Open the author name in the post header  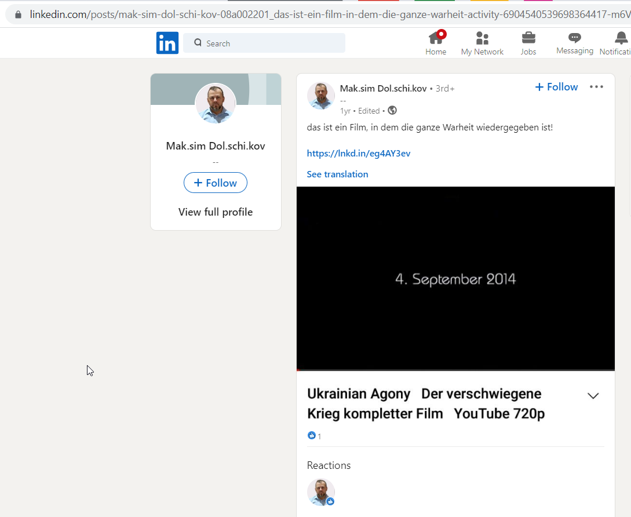pyautogui.click(x=383, y=89)
